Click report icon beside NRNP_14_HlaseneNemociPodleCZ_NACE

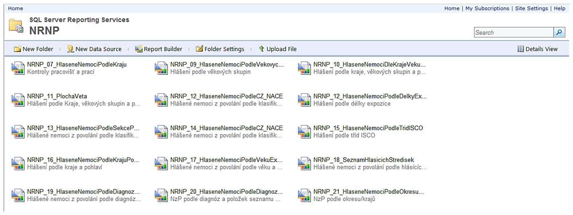click(x=161, y=132)
